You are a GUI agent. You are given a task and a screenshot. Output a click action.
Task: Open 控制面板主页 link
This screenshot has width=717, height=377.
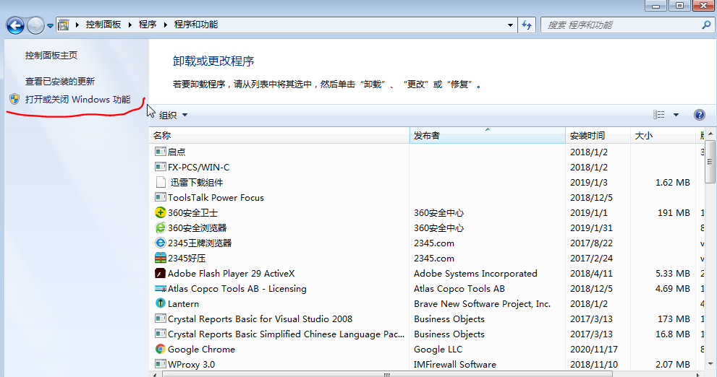[51, 55]
